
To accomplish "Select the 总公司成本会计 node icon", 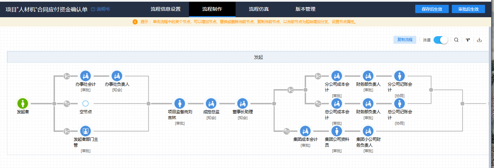I will tap(336, 103).
